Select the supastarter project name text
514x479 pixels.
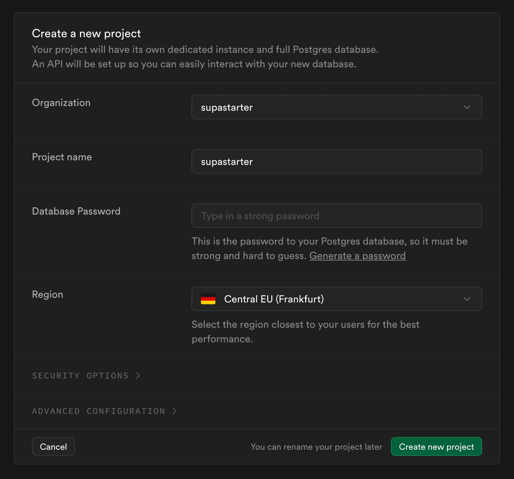227,161
